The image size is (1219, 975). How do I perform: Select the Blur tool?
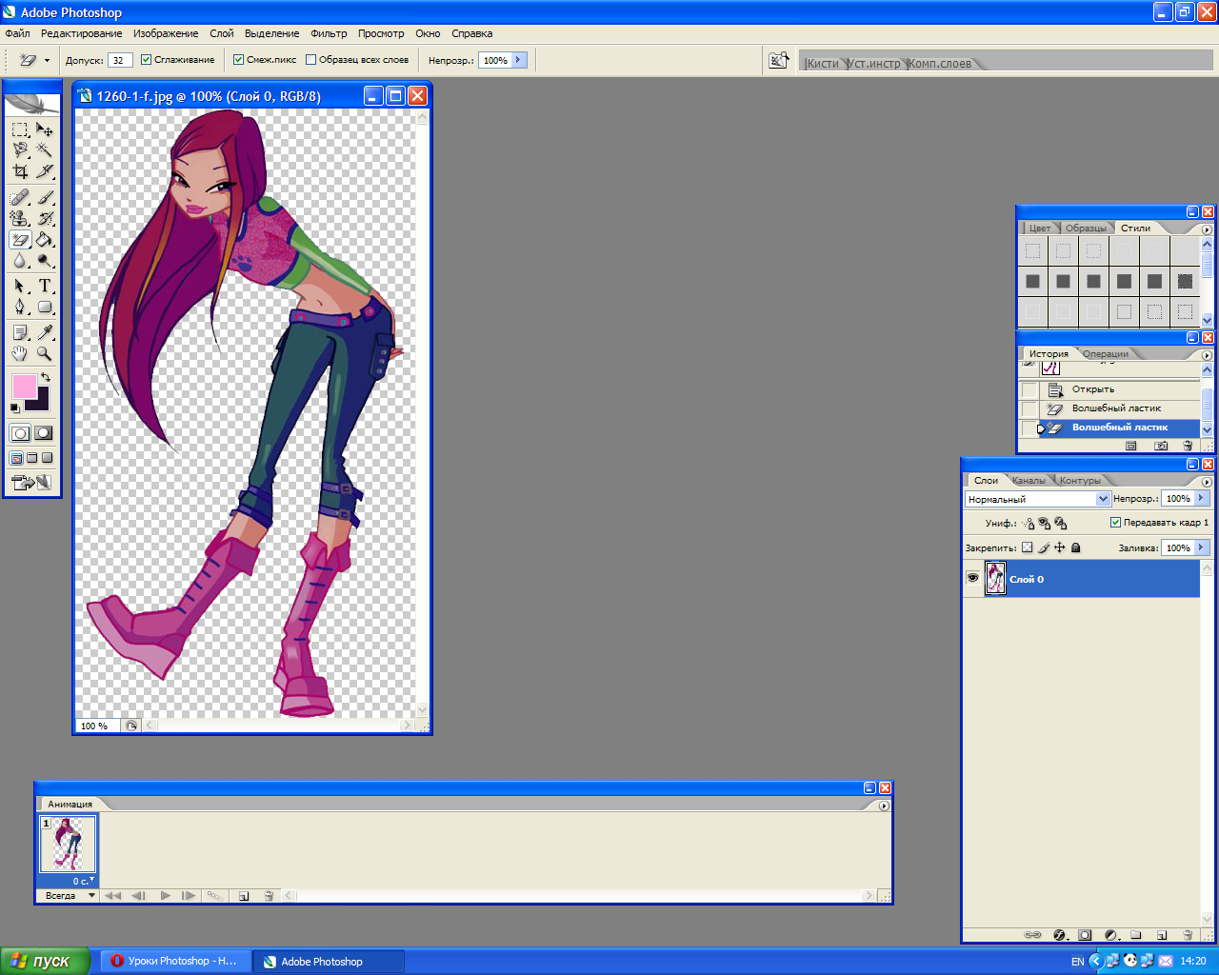pyautogui.click(x=20, y=261)
